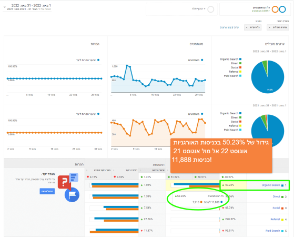294x237 pixels.
Task: Click green square beside Direct row
Action: (282, 197)
